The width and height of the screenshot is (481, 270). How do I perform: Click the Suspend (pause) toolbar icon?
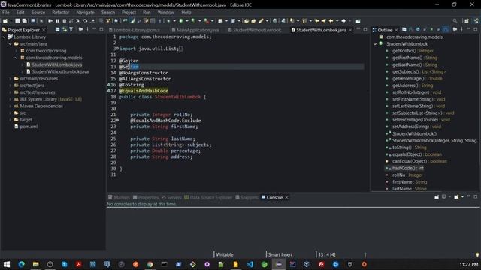57,21
